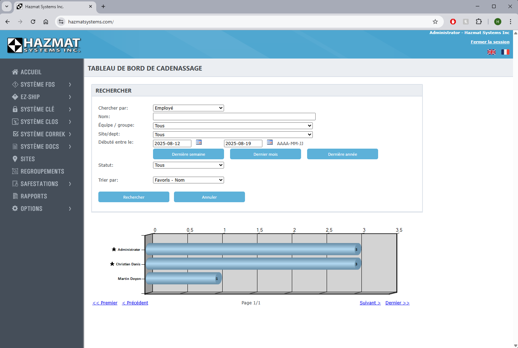This screenshot has width=518, height=348.
Task: Click Martin Doyon's bar in the chart
Action: point(183,278)
